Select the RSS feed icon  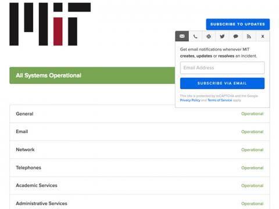click(249, 36)
